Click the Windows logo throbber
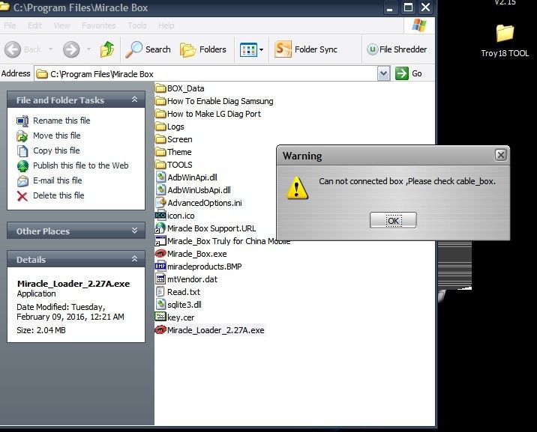 click(x=419, y=25)
